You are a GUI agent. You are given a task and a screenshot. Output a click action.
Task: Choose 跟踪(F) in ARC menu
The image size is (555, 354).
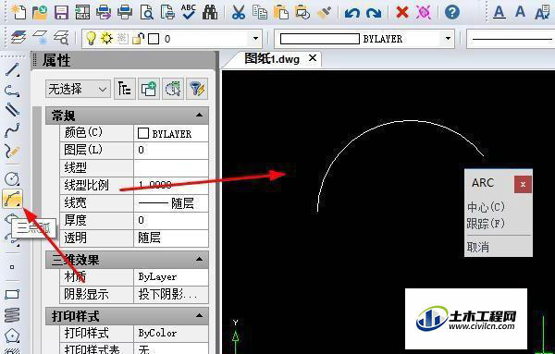(486, 224)
